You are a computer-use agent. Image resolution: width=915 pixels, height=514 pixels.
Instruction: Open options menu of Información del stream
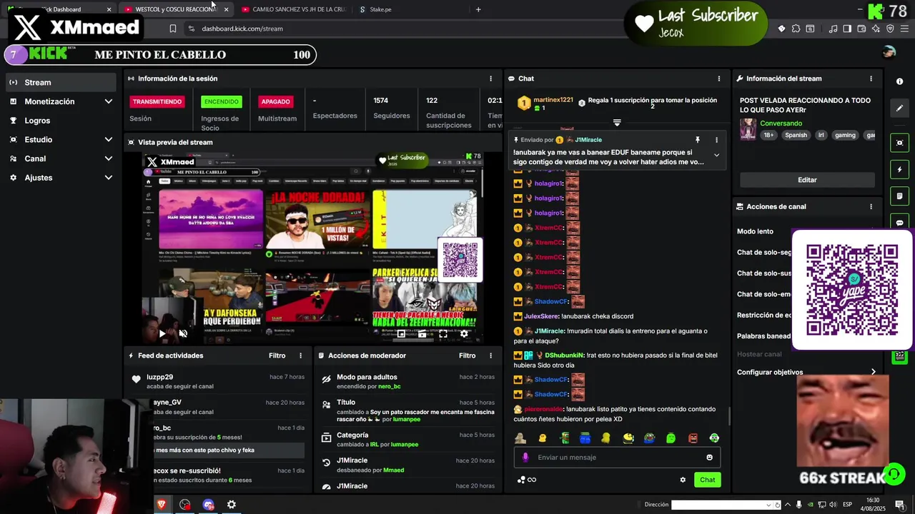pos(871,79)
